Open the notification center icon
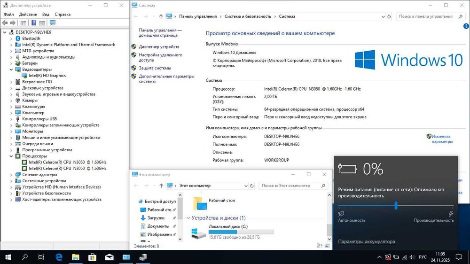Viewport: 470px width, 264px height. tap(459, 257)
